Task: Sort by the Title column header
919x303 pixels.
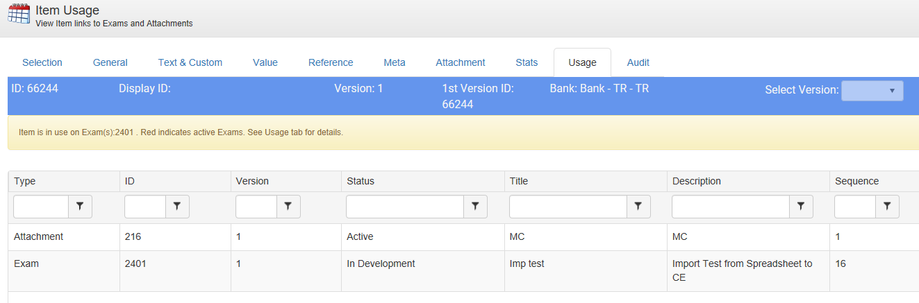Action: (x=519, y=181)
